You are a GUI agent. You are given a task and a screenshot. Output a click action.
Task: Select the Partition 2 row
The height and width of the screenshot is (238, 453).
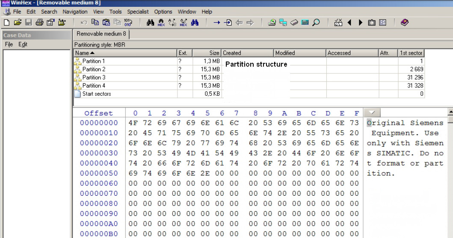click(249, 69)
